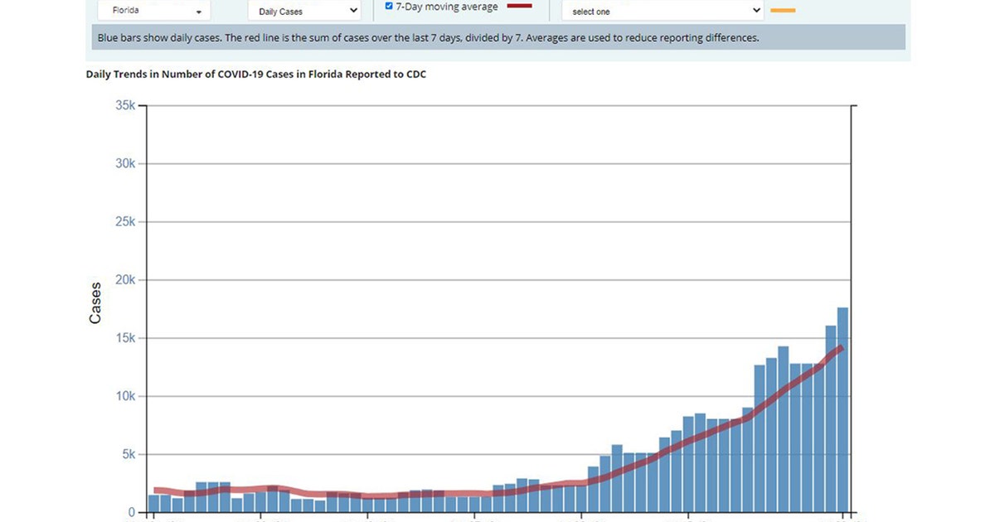Click the 5k y-axis tick label
The width and height of the screenshot is (995, 522).
click(129, 454)
